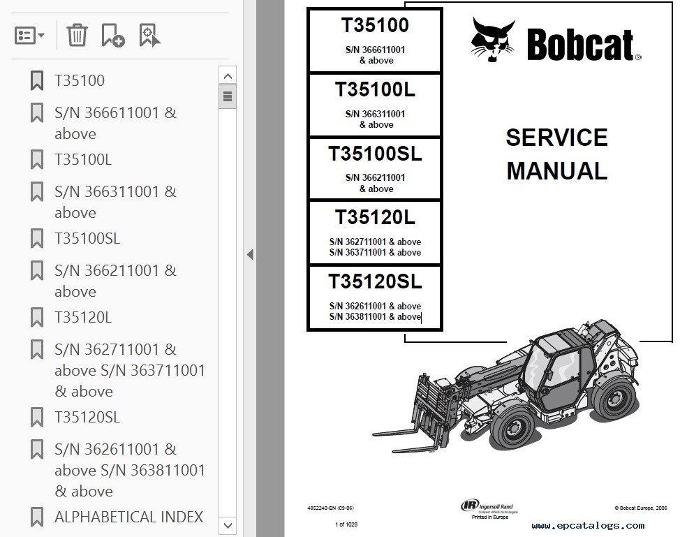Click the bookmark icon beside S/N 362711001
Screen dimensions: 680x537
coord(37,349)
